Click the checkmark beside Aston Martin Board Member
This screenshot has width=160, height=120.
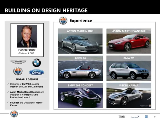(8, 92)
